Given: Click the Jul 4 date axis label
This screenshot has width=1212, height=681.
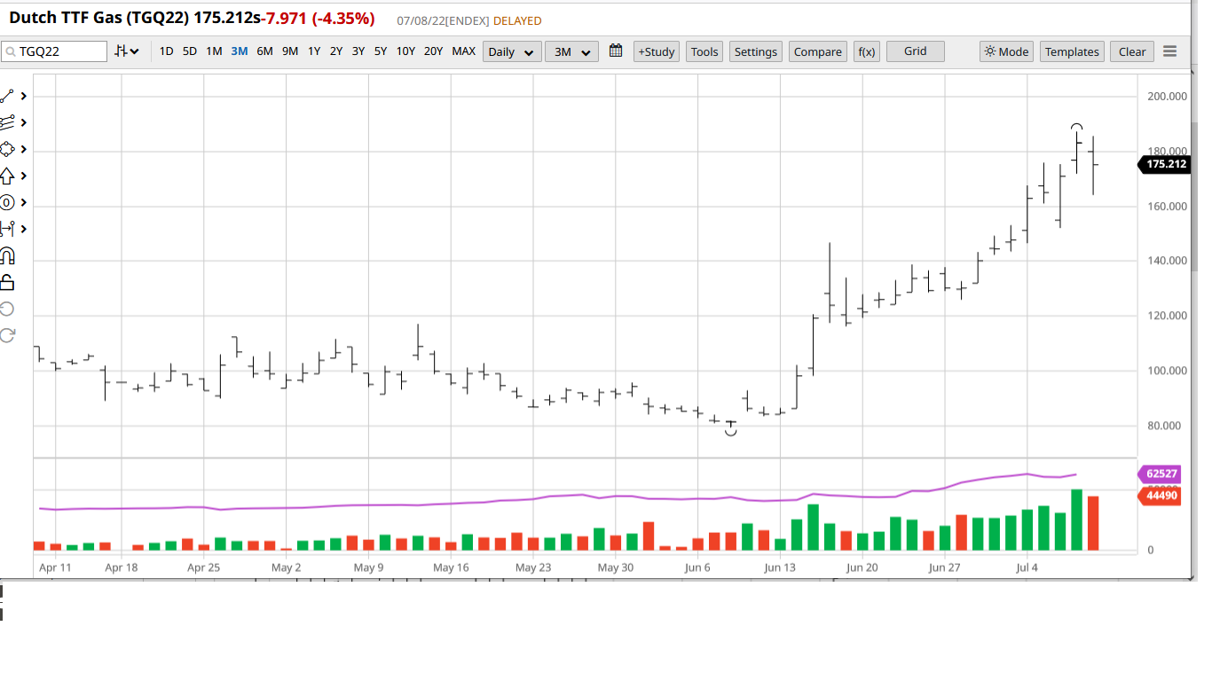Looking at the screenshot, I should 1027,567.
